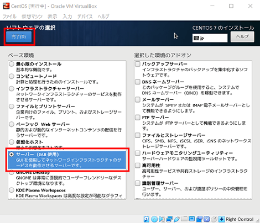Screen dimensions: 260x223
Task: Enable the DNS ネームサーバー add-on checkbox
Action: coord(138,82)
